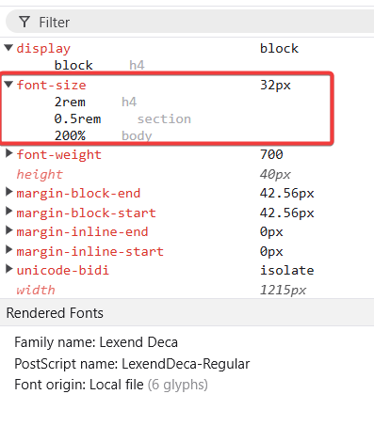The height and width of the screenshot is (426, 374).
Task: Select the 0.5rem value
Action: [x=77, y=118]
